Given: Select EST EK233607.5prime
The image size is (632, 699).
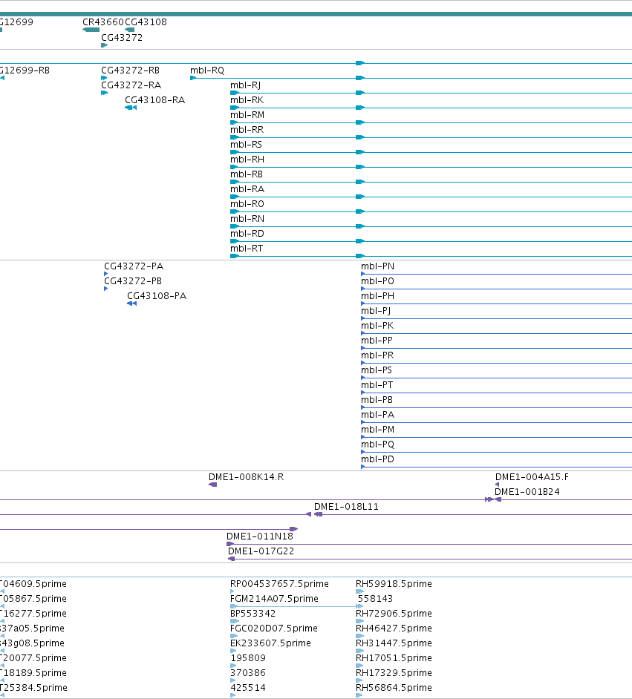Looking at the screenshot, I should click(270, 643).
